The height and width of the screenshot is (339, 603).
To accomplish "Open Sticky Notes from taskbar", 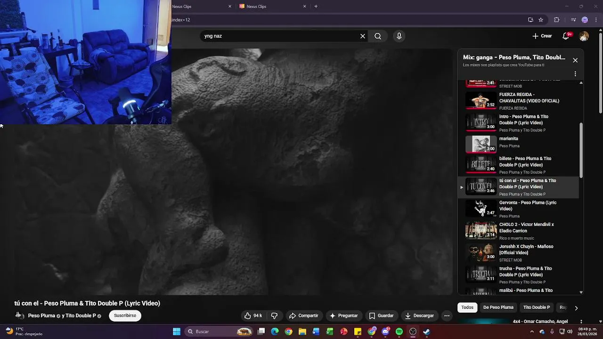I will click(358, 331).
